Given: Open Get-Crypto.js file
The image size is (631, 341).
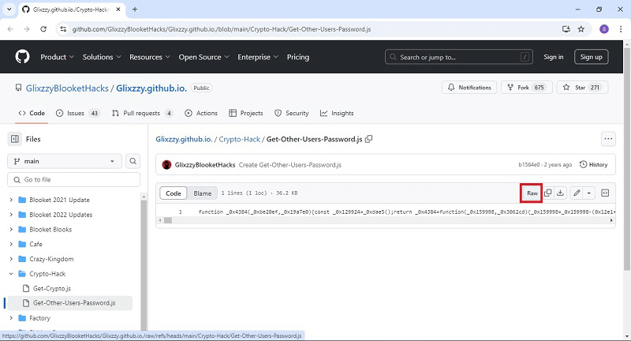Looking at the screenshot, I should (52, 288).
